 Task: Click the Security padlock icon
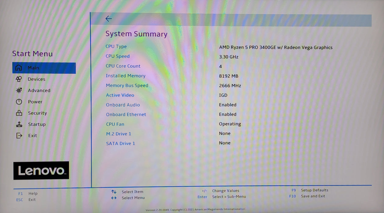[19, 113]
